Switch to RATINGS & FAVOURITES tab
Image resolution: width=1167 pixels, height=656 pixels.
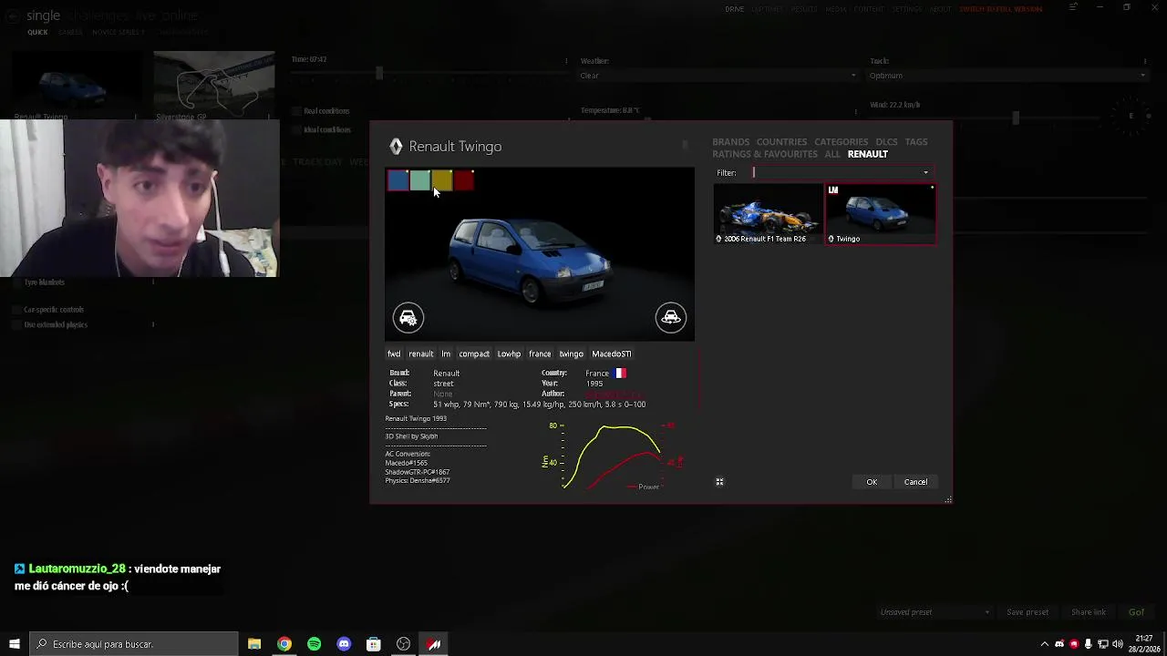click(x=765, y=154)
